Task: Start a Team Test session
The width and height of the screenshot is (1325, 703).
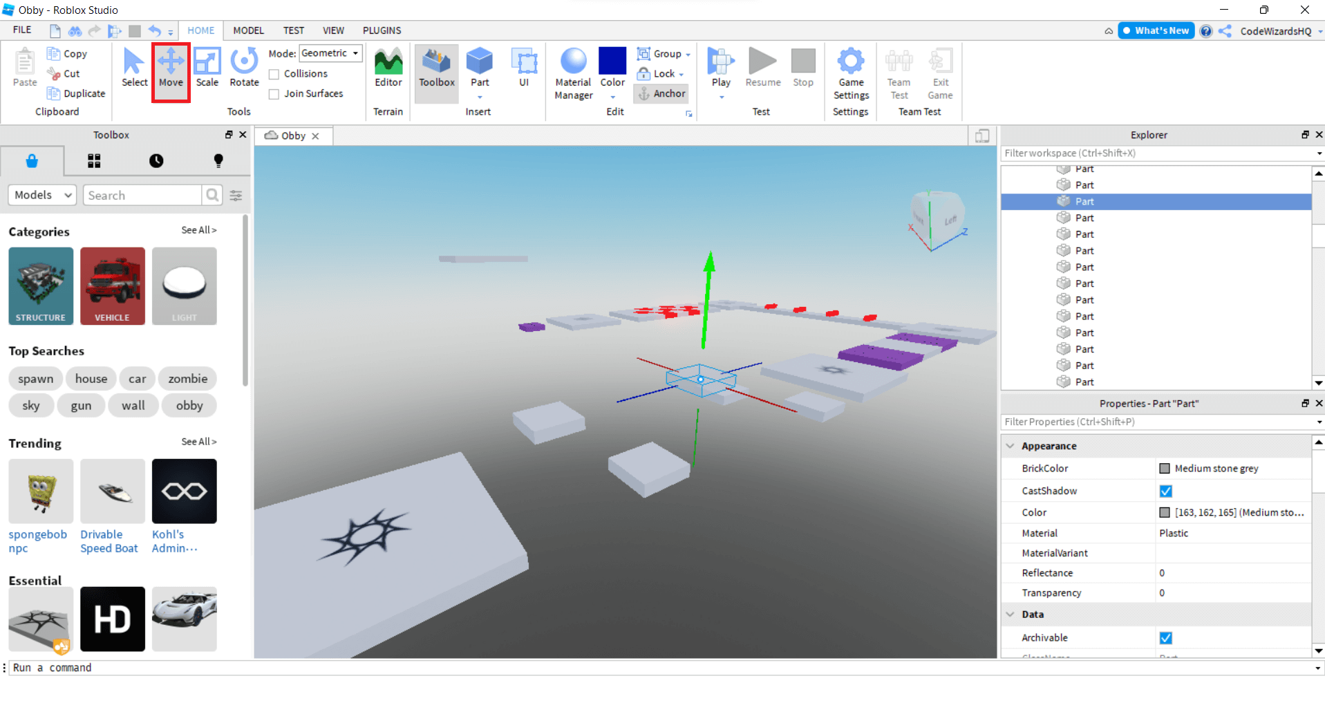Action: point(898,71)
